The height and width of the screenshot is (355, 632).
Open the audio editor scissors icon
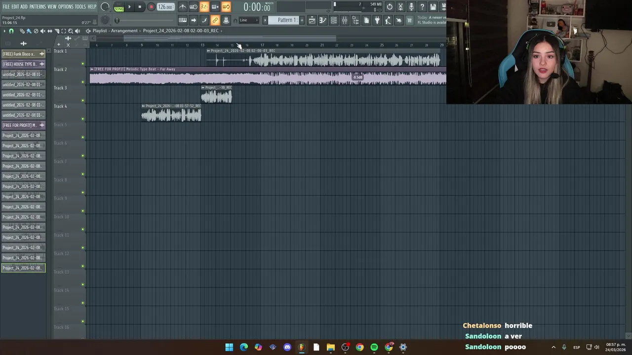[x=400, y=7]
